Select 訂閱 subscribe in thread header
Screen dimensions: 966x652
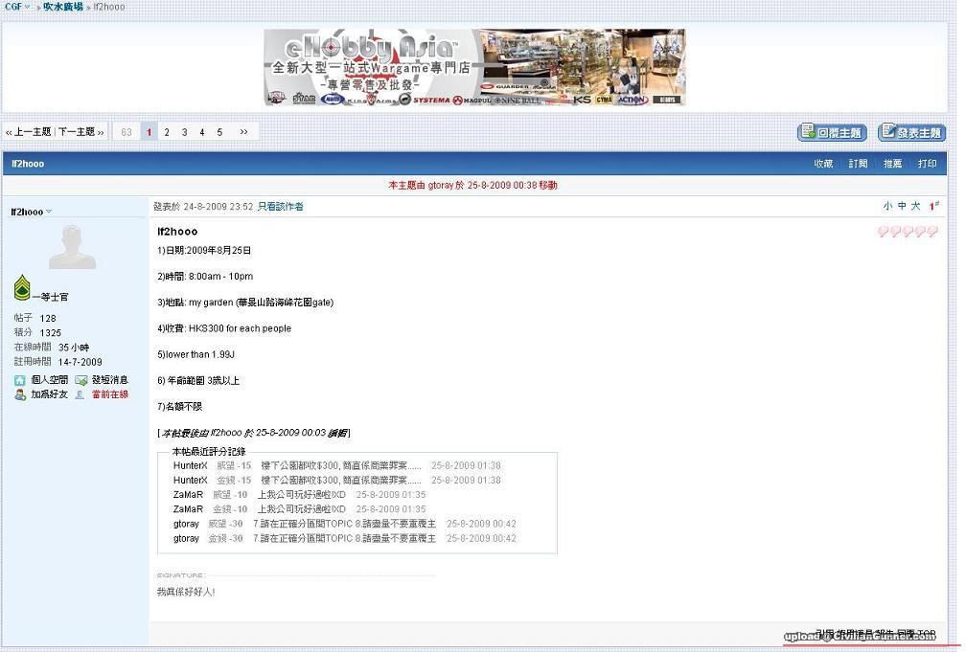(858, 164)
